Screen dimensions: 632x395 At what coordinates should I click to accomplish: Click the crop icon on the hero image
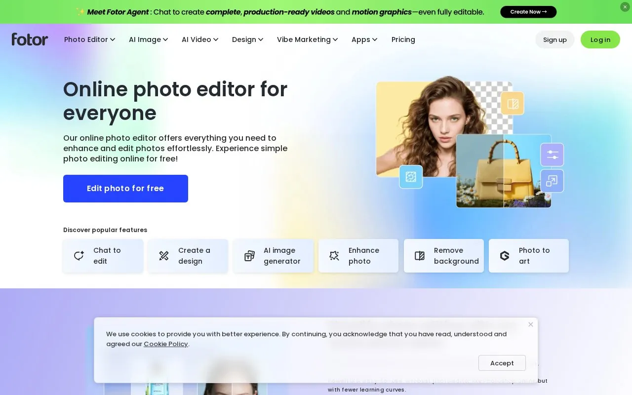point(411,177)
